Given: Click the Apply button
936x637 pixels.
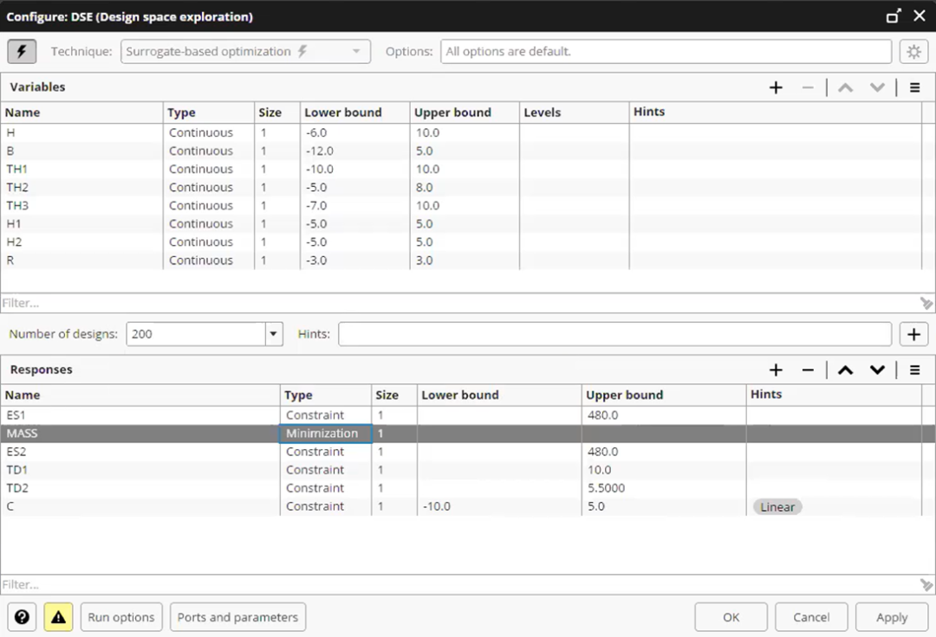Looking at the screenshot, I should click(892, 617).
